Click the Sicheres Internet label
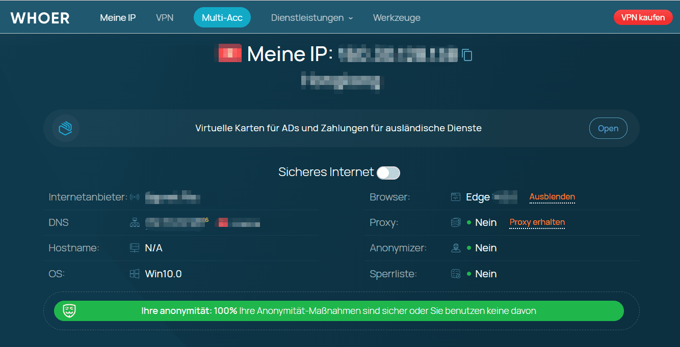 pos(326,172)
